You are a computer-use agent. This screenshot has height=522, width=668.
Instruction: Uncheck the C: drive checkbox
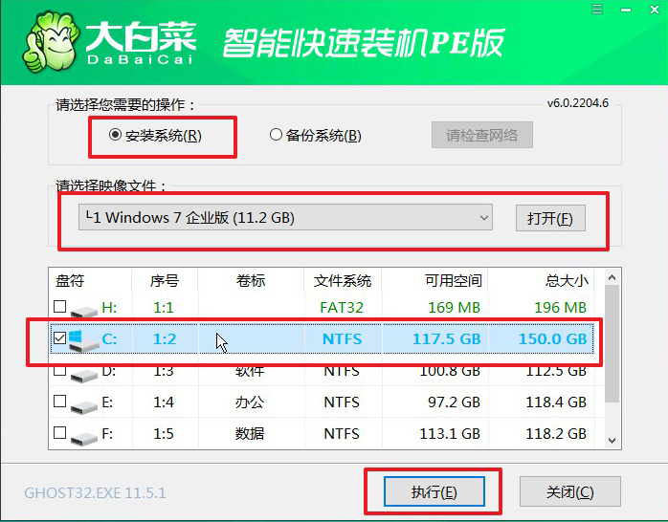click(x=60, y=338)
